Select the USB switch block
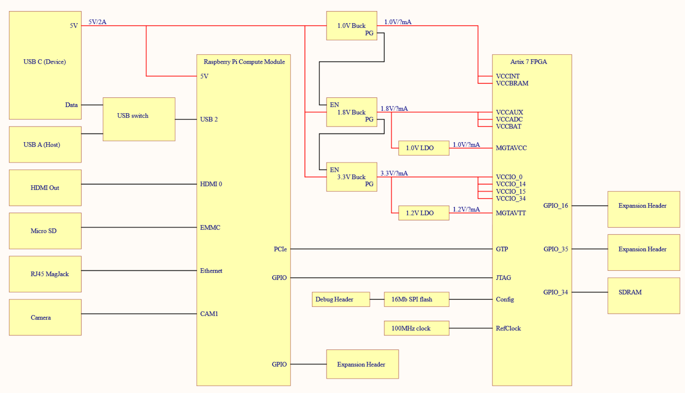This screenshot has width=685, height=393. click(x=139, y=119)
